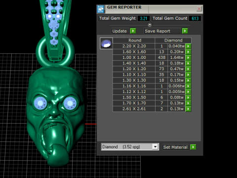Select the 1.00 X 1.00 size cell
Image resolution: width=237 pixels, height=178 pixels.
[x=134, y=57]
